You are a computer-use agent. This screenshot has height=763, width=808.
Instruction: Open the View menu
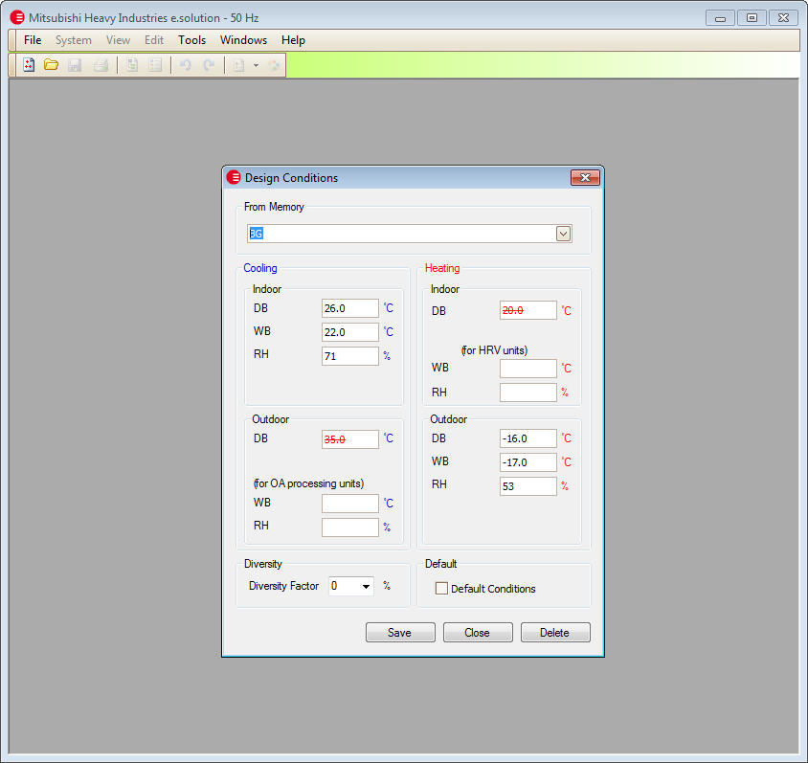[x=118, y=40]
